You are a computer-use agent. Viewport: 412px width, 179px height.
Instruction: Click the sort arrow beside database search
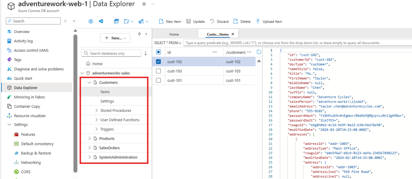click(145, 53)
